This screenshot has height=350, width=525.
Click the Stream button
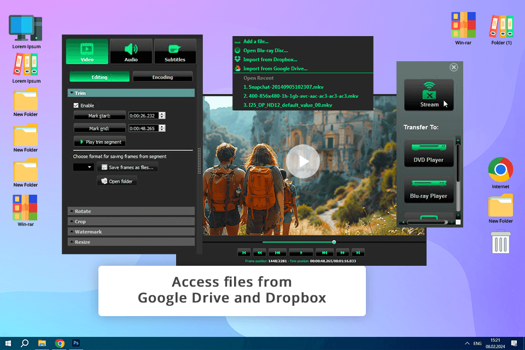429,95
